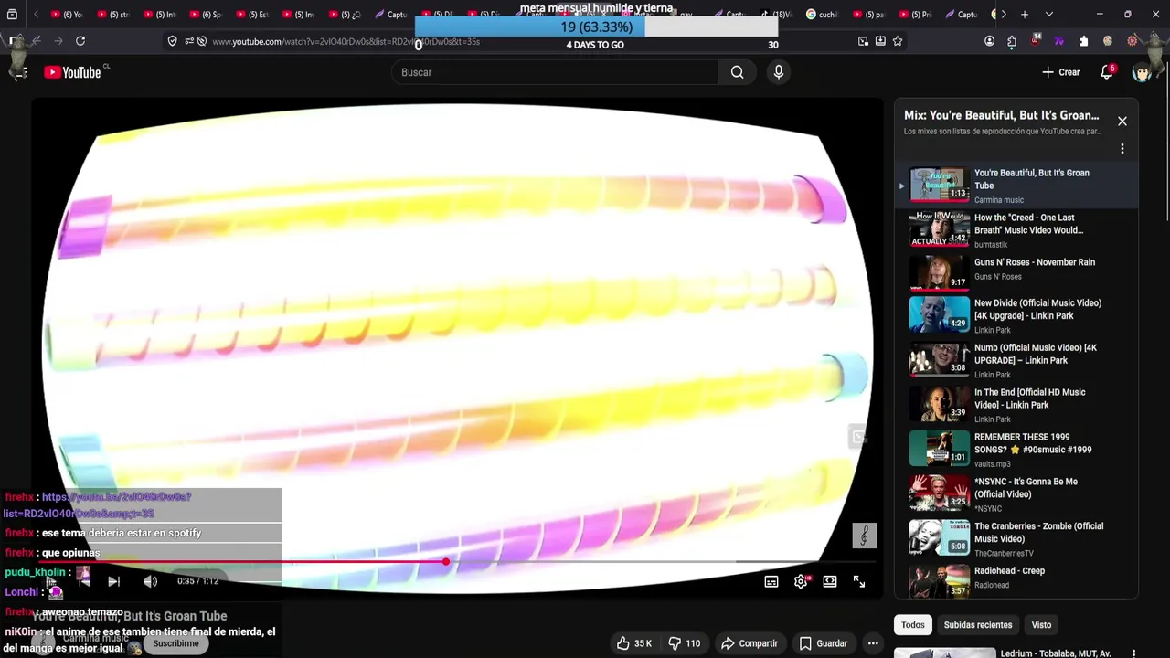Click firehx's youtu.be link in chat

[x=98, y=505]
